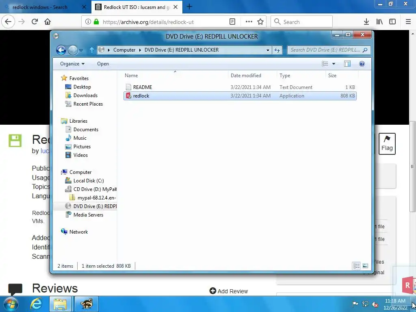Screen dimensions: 416x312
Task: Open Desktop in navigation pane
Action: (82, 87)
